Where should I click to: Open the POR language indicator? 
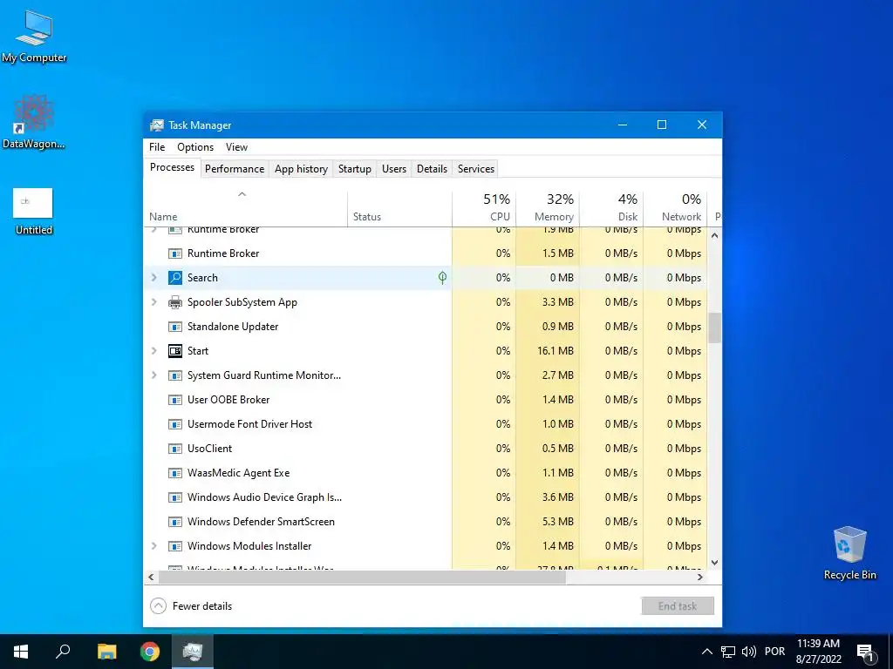(x=774, y=652)
